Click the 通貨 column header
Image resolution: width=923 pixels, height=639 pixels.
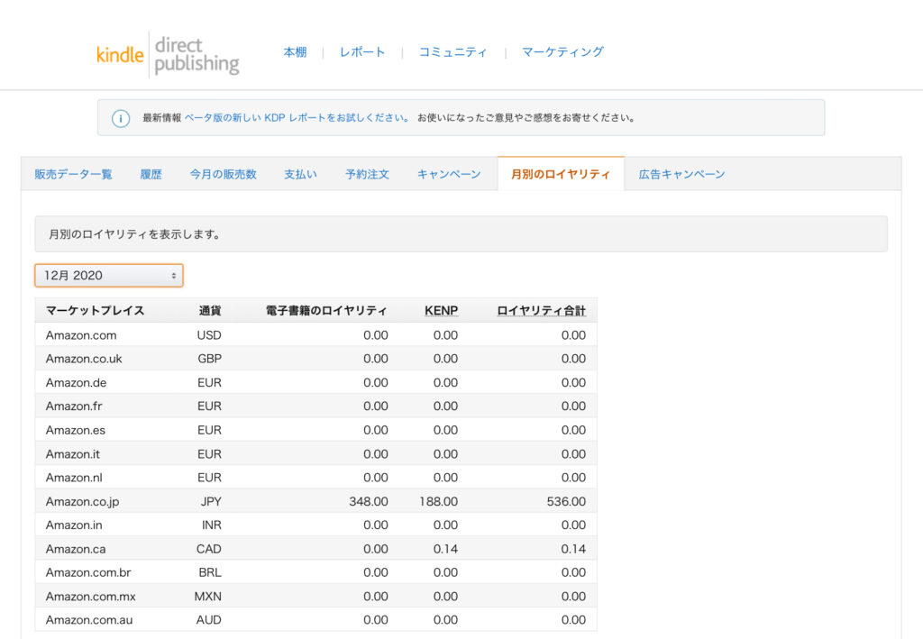click(210, 311)
